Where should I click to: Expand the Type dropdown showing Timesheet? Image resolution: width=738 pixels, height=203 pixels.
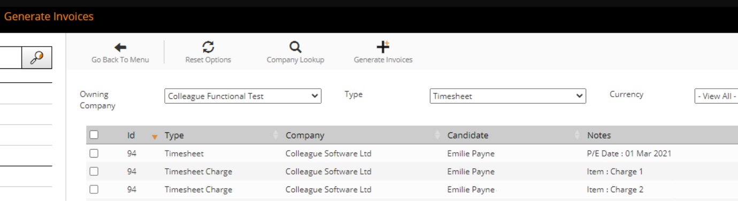click(508, 96)
